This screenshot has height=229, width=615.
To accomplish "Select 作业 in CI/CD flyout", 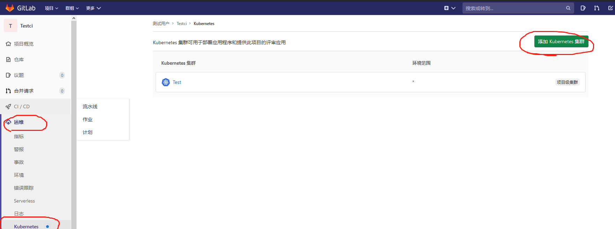I will click(88, 119).
